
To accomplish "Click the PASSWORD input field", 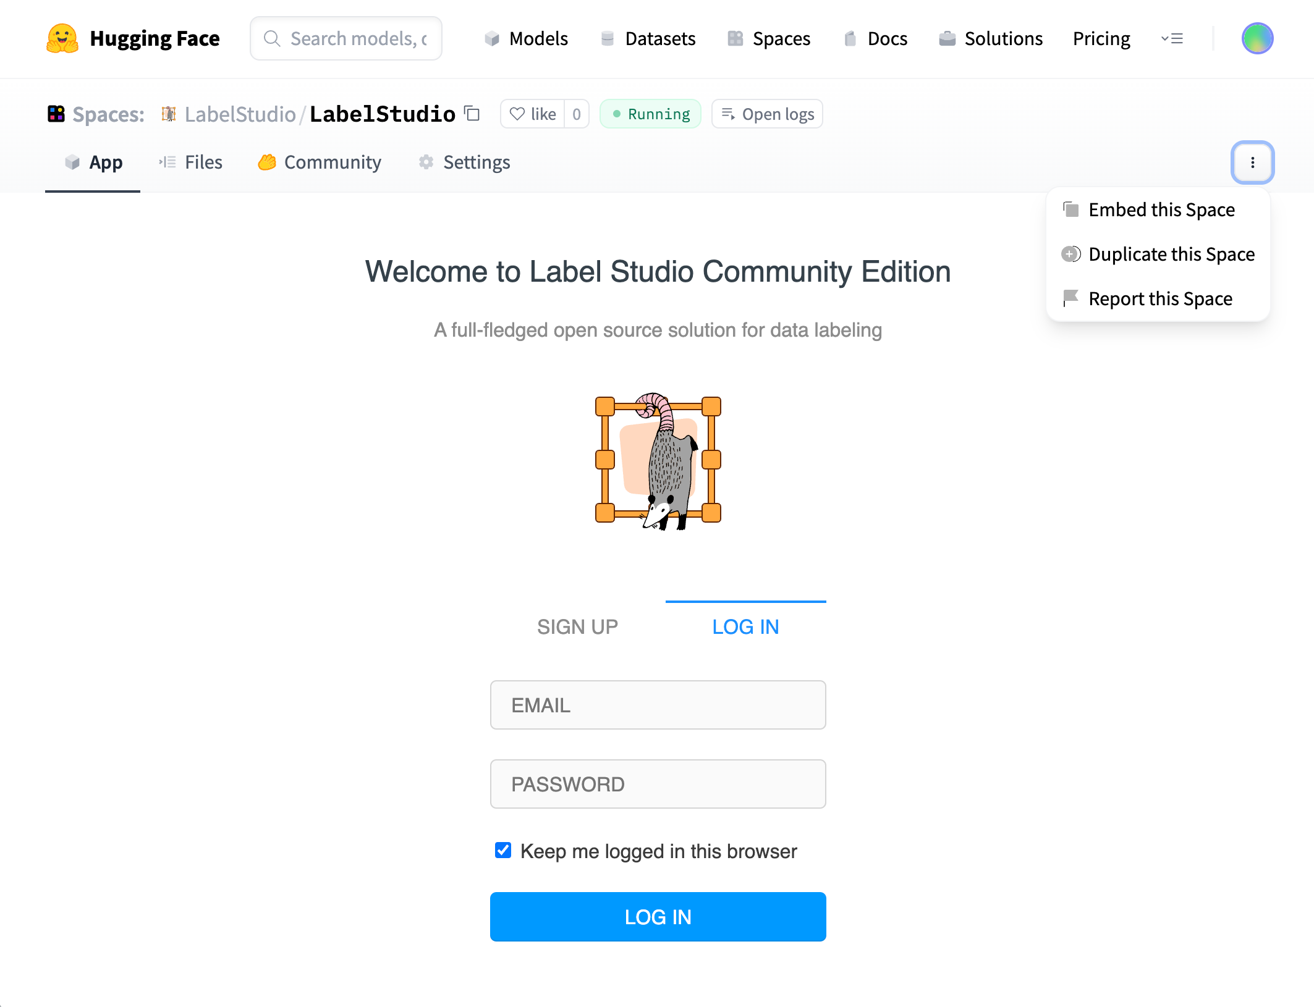I will click(x=658, y=784).
